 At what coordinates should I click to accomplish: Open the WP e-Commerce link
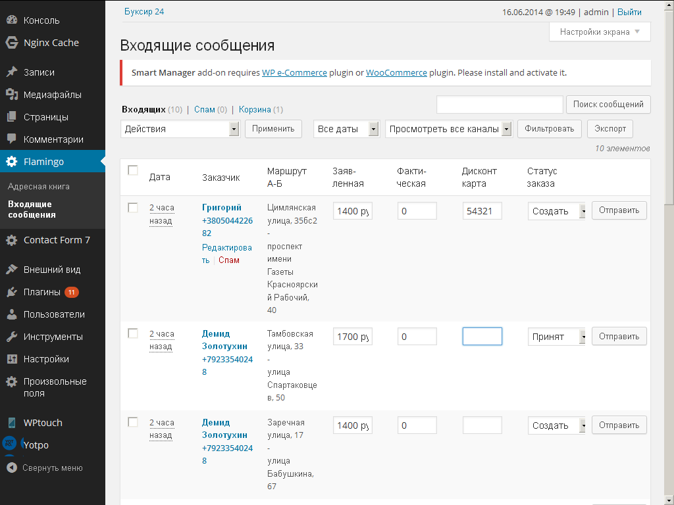[x=294, y=73]
